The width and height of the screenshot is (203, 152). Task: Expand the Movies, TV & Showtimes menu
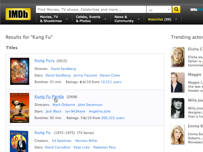click(54, 19)
